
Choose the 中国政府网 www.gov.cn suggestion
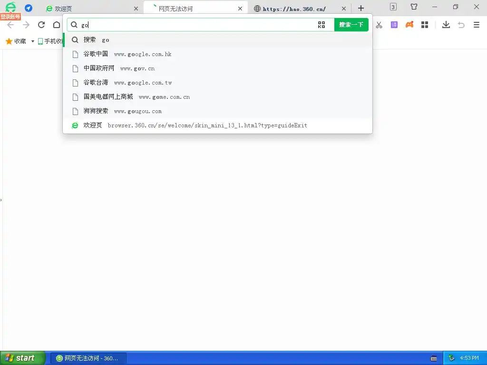(217, 68)
